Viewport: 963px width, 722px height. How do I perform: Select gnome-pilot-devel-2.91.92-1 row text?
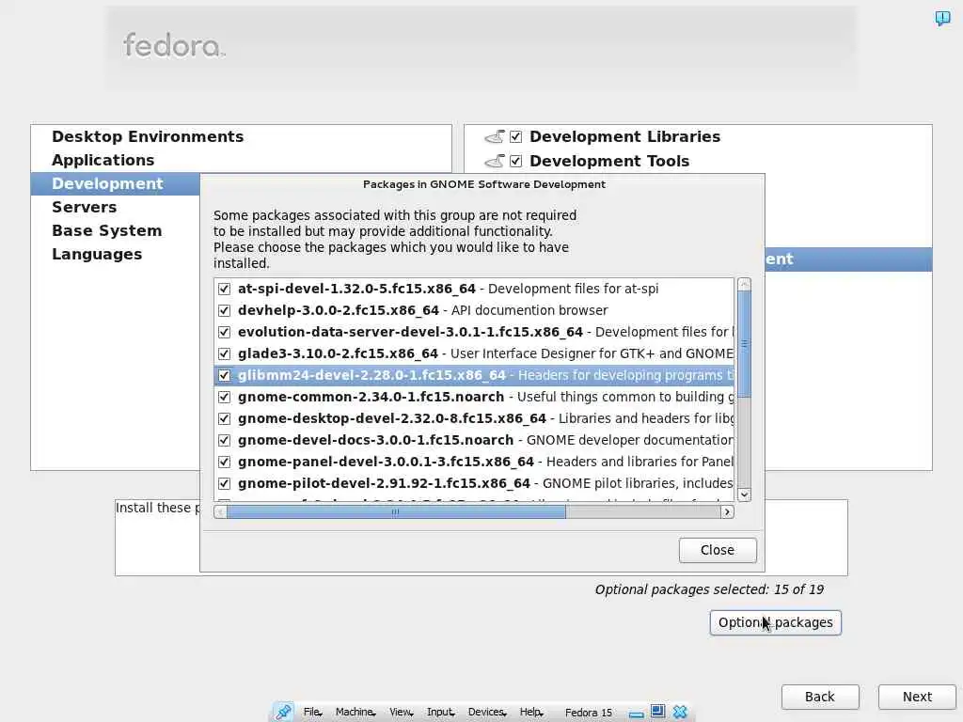[x=384, y=484]
